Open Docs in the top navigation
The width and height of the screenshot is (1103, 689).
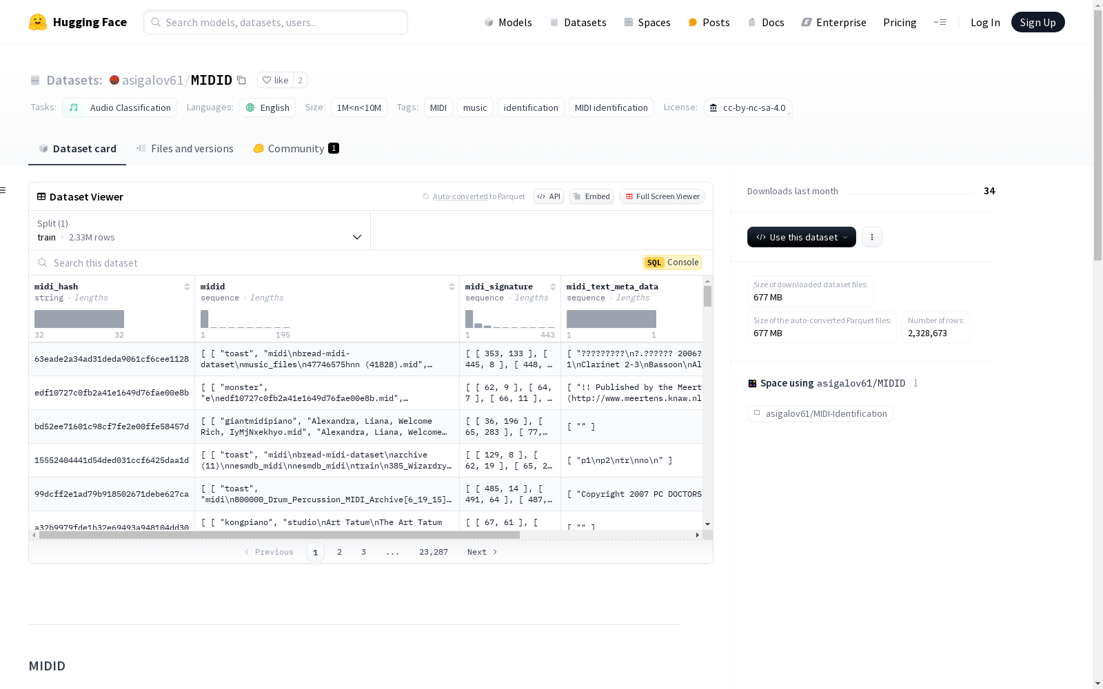point(766,22)
